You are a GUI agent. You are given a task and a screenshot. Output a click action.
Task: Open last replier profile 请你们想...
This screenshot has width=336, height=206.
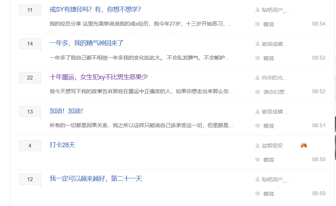tap(276, 92)
